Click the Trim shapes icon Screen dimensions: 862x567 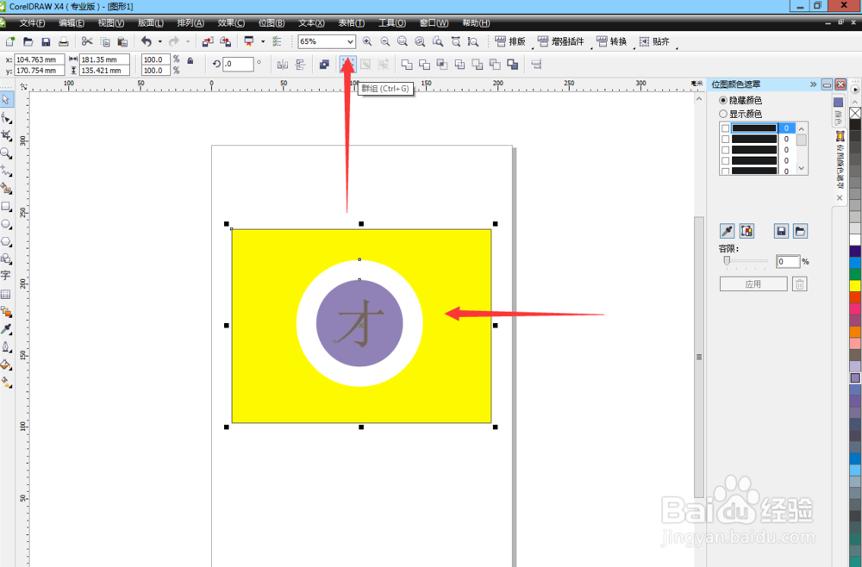[424, 65]
